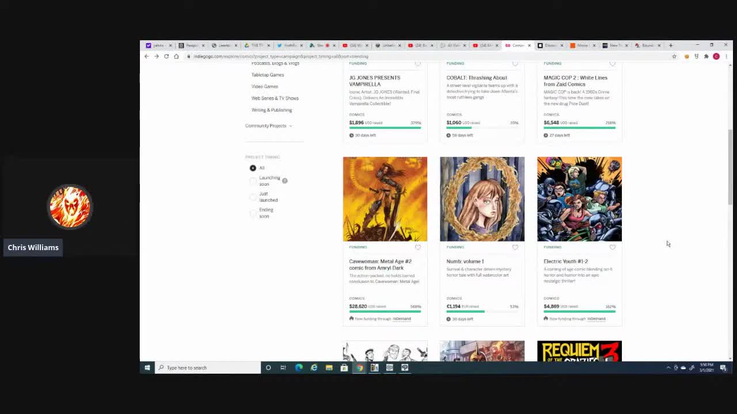Switch to Chrome in the taskbar
Image resolution: width=737 pixels, height=414 pixels.
tap(359, 367)
